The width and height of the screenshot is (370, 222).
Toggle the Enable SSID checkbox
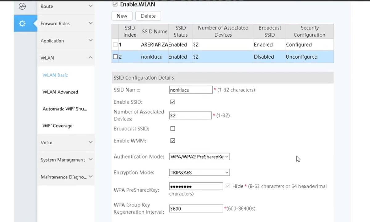click(173, 102)
